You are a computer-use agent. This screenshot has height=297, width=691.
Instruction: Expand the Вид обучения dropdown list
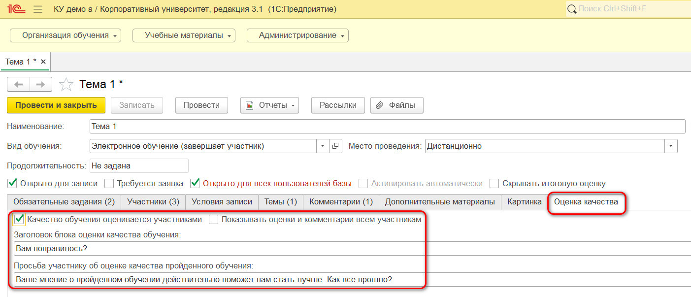(323, 146)
